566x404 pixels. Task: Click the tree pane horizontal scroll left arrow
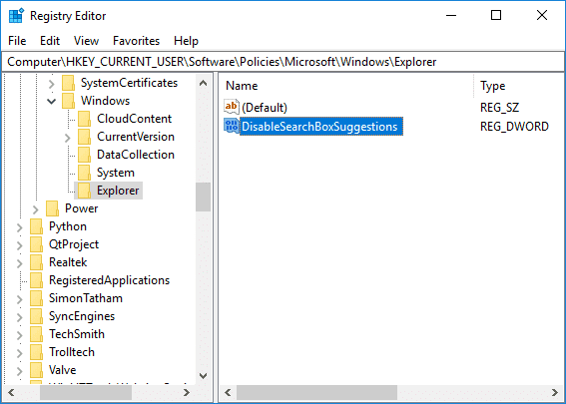click(11, 392)
